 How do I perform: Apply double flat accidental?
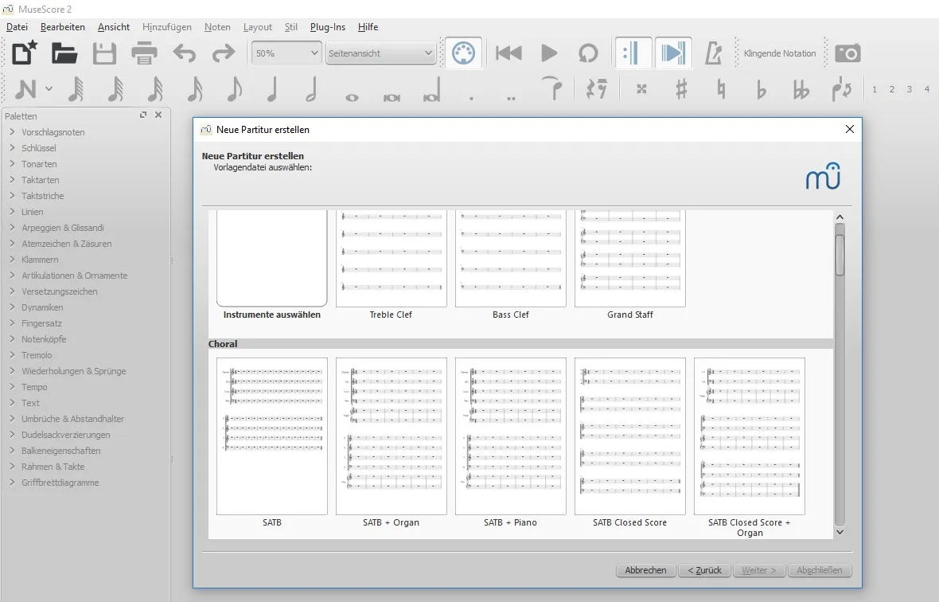tap(801, 89)
